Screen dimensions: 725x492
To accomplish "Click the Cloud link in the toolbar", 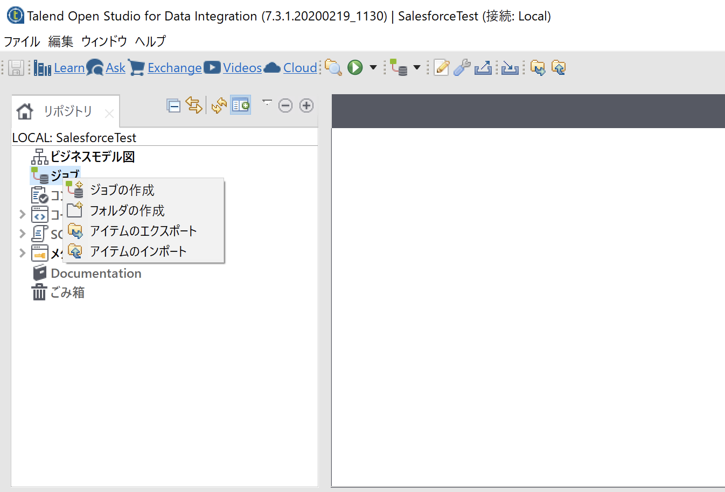I will [299, 67].
